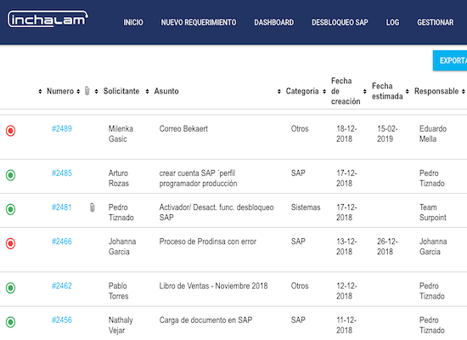This screenshot has height=340, width=467.
Task: Open the Nuevo Requerimiento menu item
Action: 199,22
